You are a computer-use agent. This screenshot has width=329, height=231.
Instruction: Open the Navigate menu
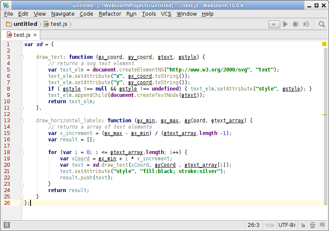click(x=63, y=14)
